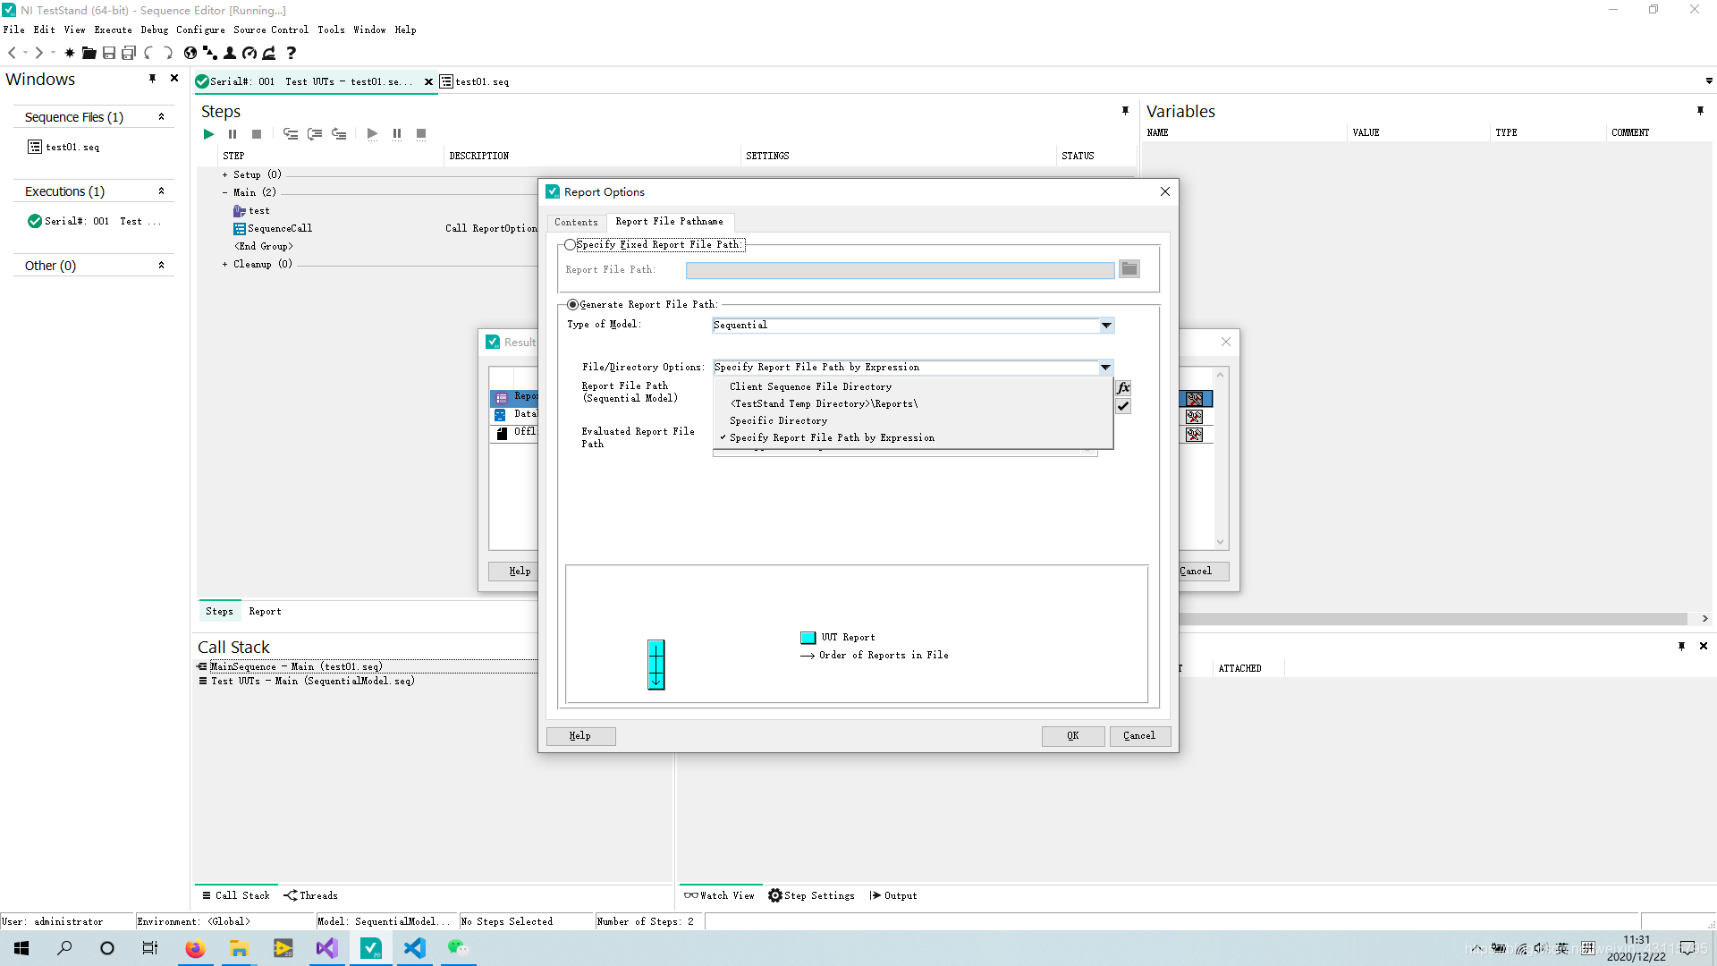Switch to the Threads tab
1717x966 pixels.
pos(310,895)
